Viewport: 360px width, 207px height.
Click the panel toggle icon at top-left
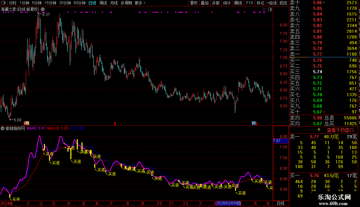pyautogui.click(x=4, y=3)
